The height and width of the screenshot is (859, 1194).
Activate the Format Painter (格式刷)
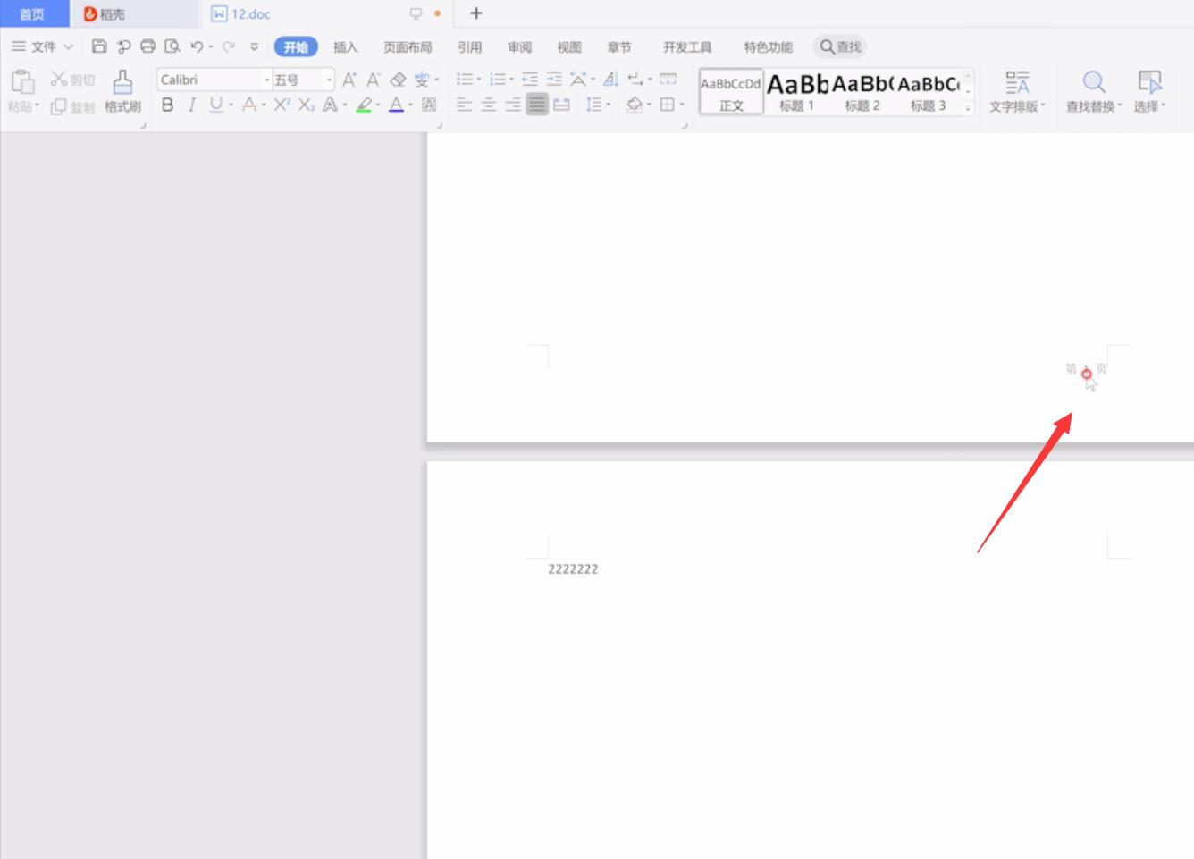[x=122, y=92]
